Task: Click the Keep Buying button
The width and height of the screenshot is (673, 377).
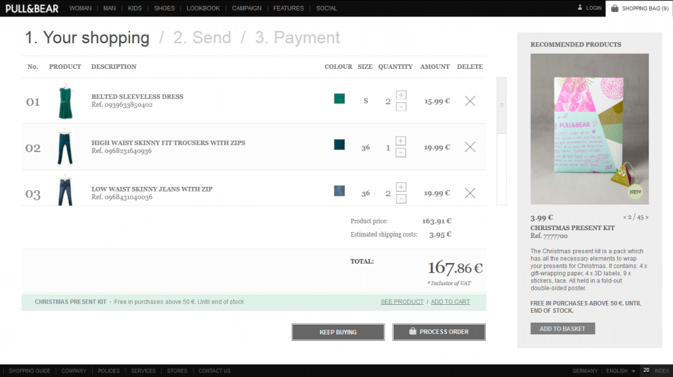Action: tap(338, 332)
